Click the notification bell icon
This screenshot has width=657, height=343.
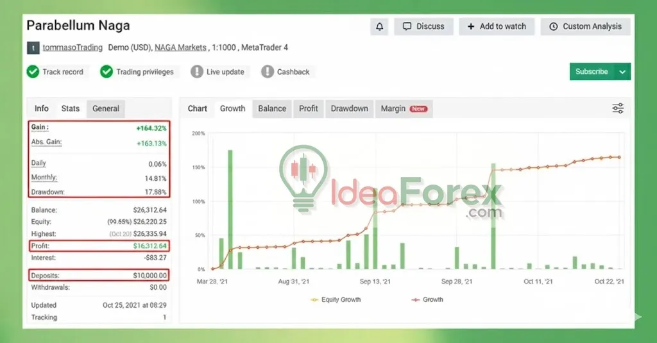pyautogui.click(x=379, y=26)
